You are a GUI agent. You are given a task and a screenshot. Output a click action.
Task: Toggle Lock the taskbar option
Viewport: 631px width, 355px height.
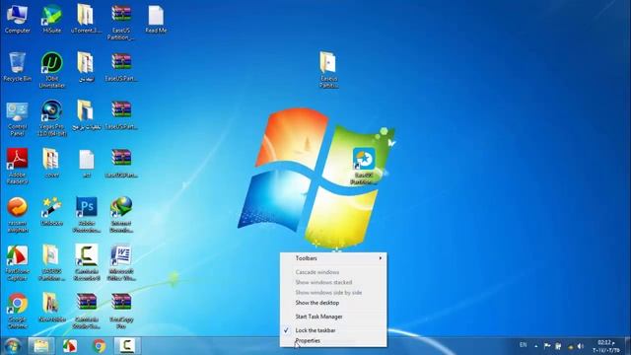333,330
